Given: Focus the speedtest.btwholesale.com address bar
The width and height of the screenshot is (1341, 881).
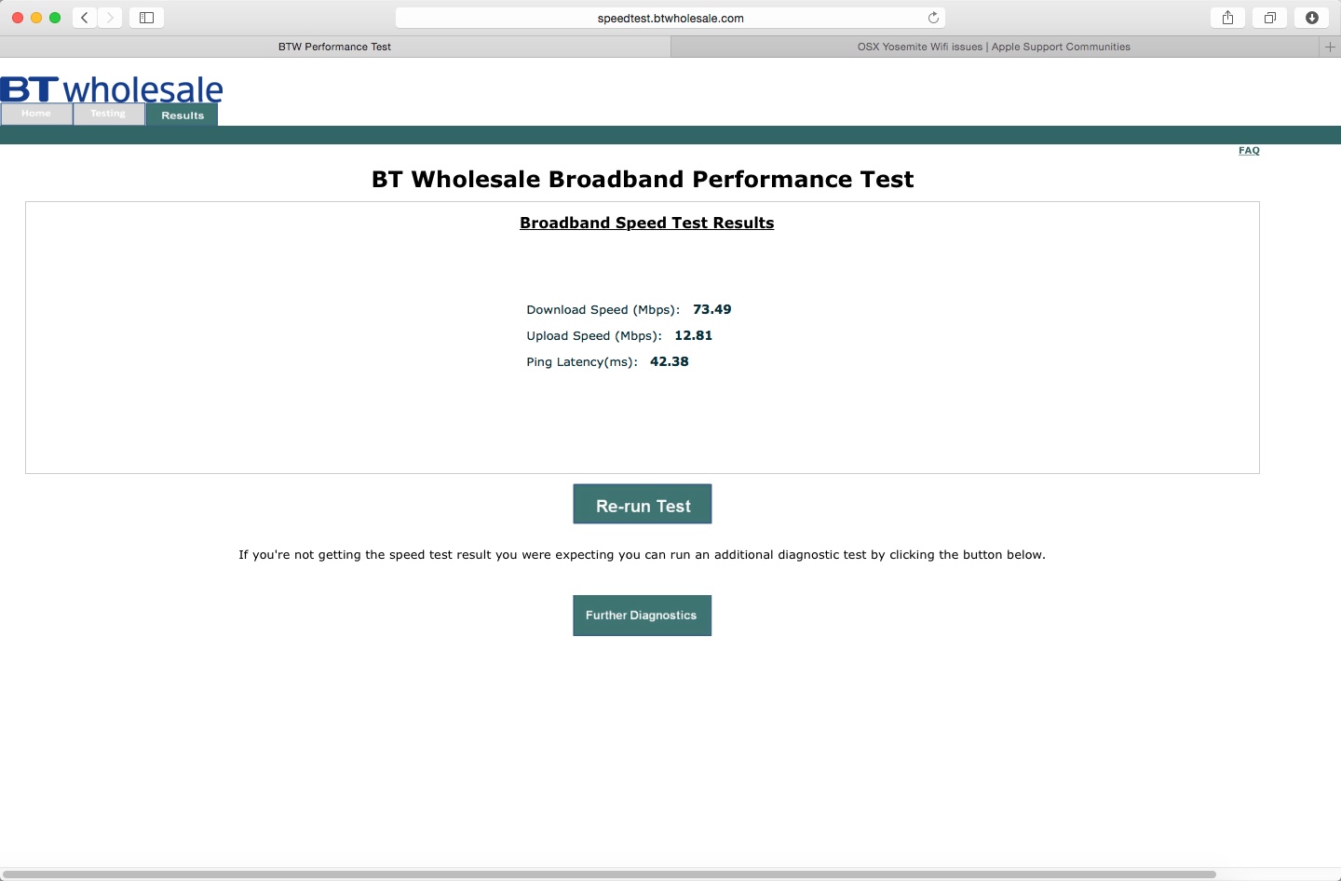Looking at the screenshot, I should tap(670, 18).
